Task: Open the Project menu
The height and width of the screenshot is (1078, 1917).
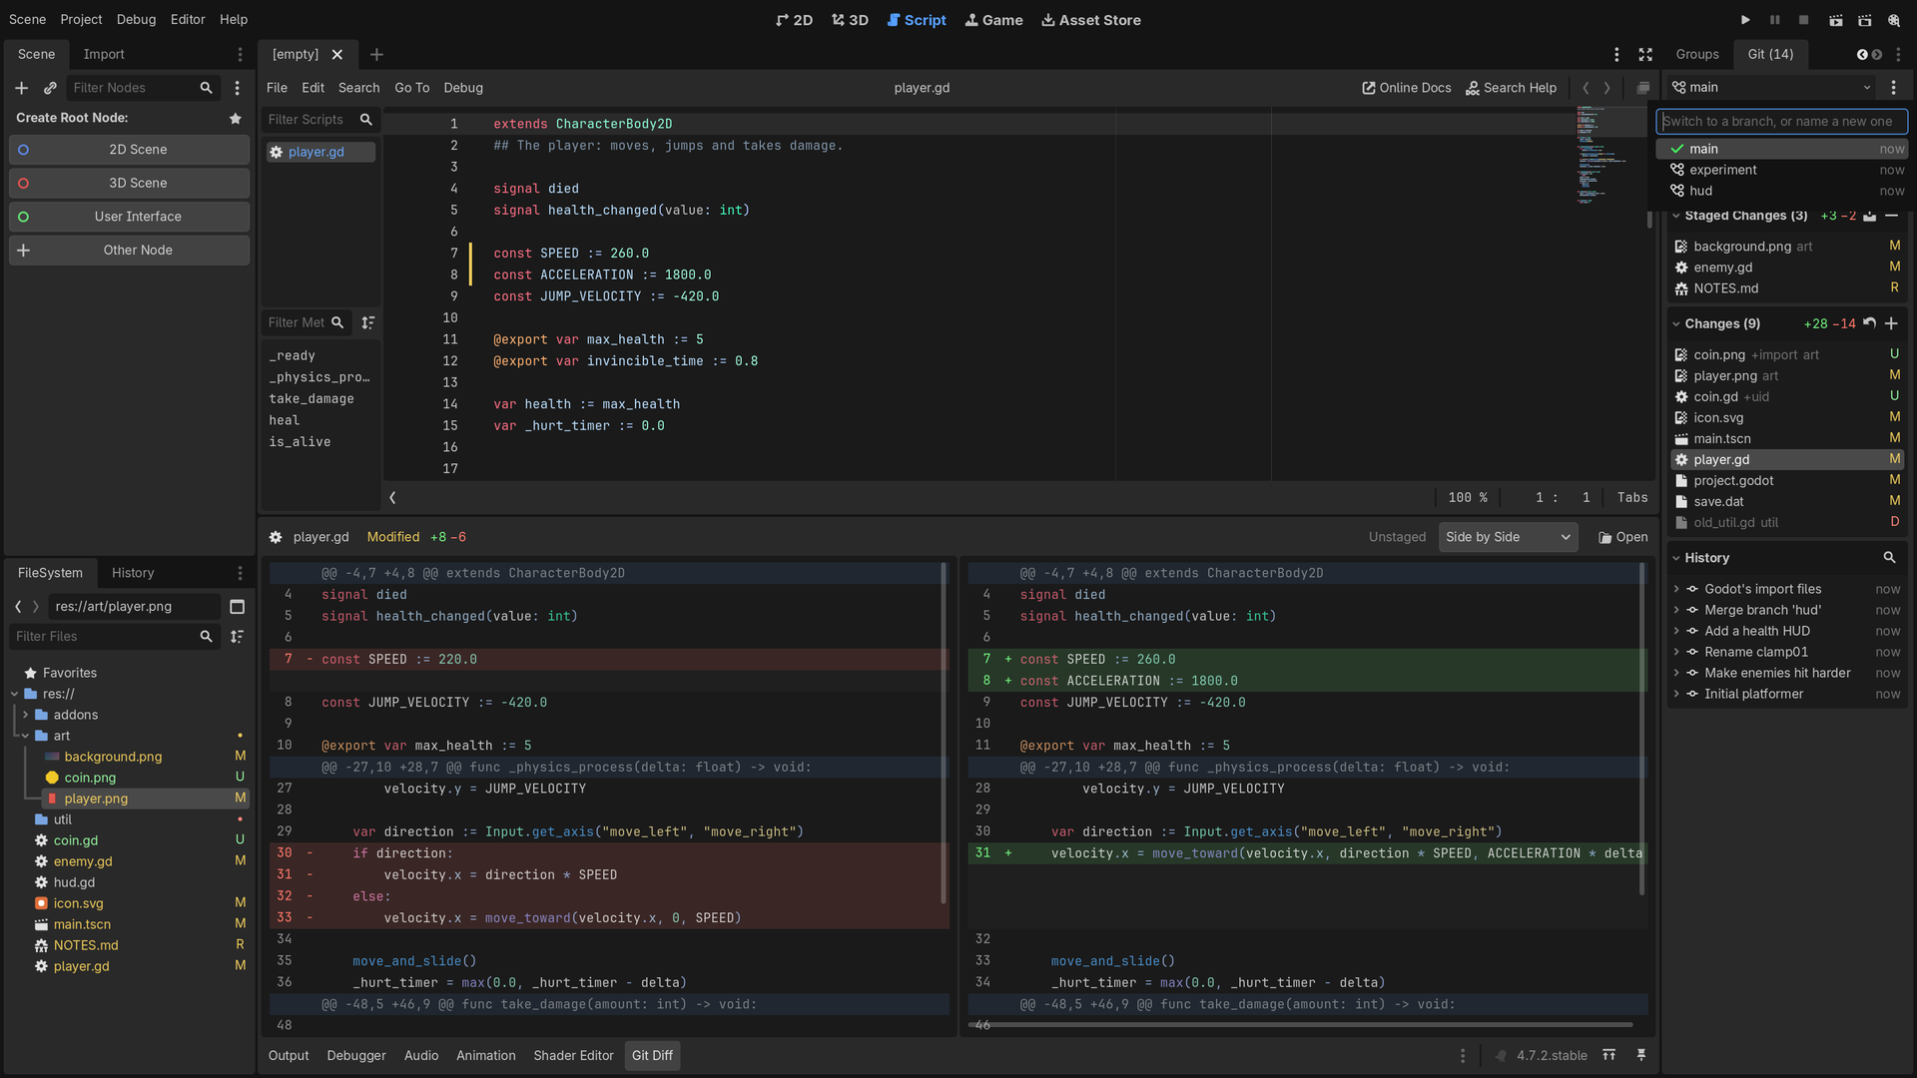Action: pyautogui.click(x=81, y=19)
